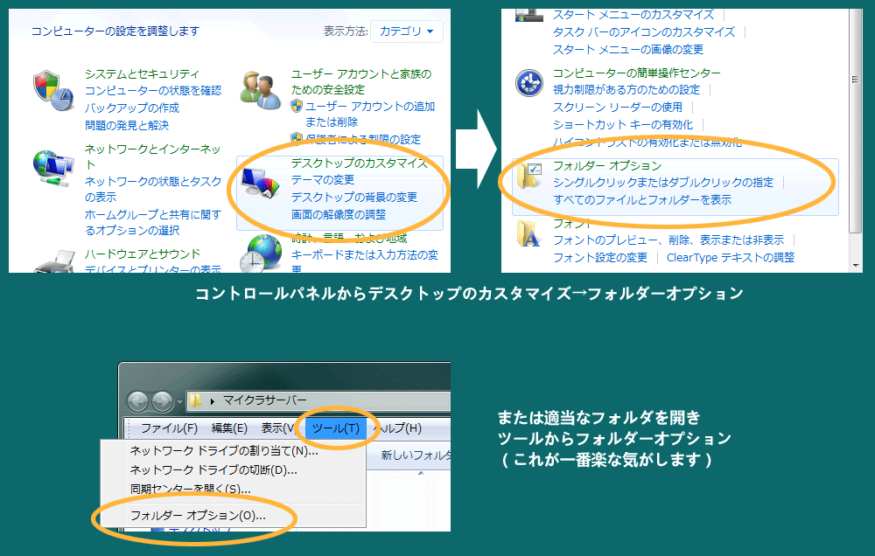Open the ツール(T) menu
875x556 pixels.
click(335, 428)
